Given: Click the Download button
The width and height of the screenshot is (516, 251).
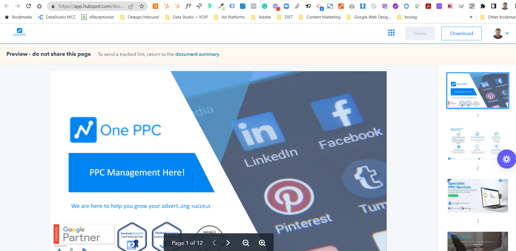Looking at the screenshot, I should tap(461, 33).
